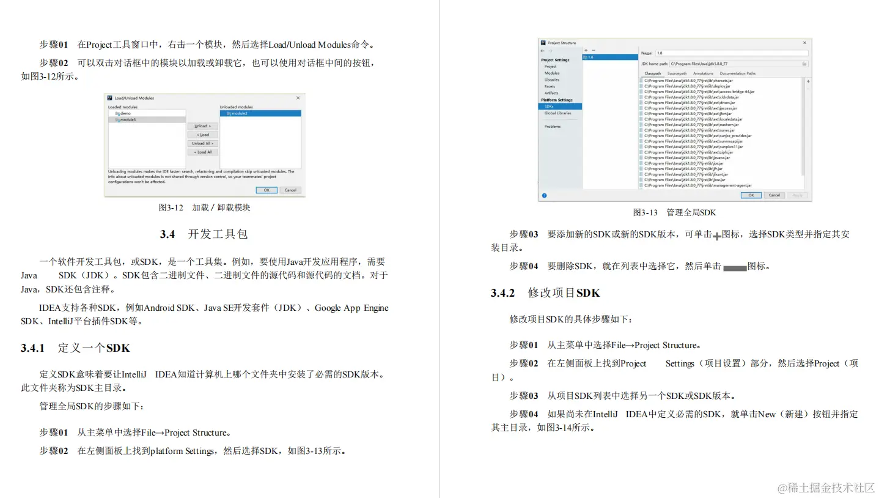Close the Load/Unload Modules dialog
Image resolution: width=879 pixels, height=498 pixels.
pos(298,98)
